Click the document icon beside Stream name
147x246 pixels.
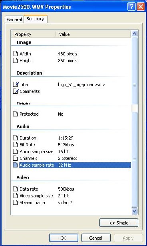point(15,202)
